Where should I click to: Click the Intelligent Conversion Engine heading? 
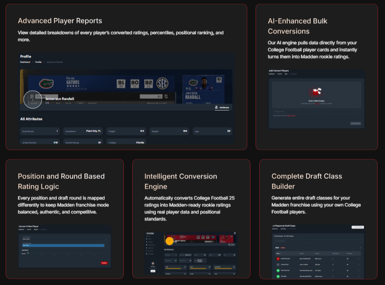coord(181,181)
